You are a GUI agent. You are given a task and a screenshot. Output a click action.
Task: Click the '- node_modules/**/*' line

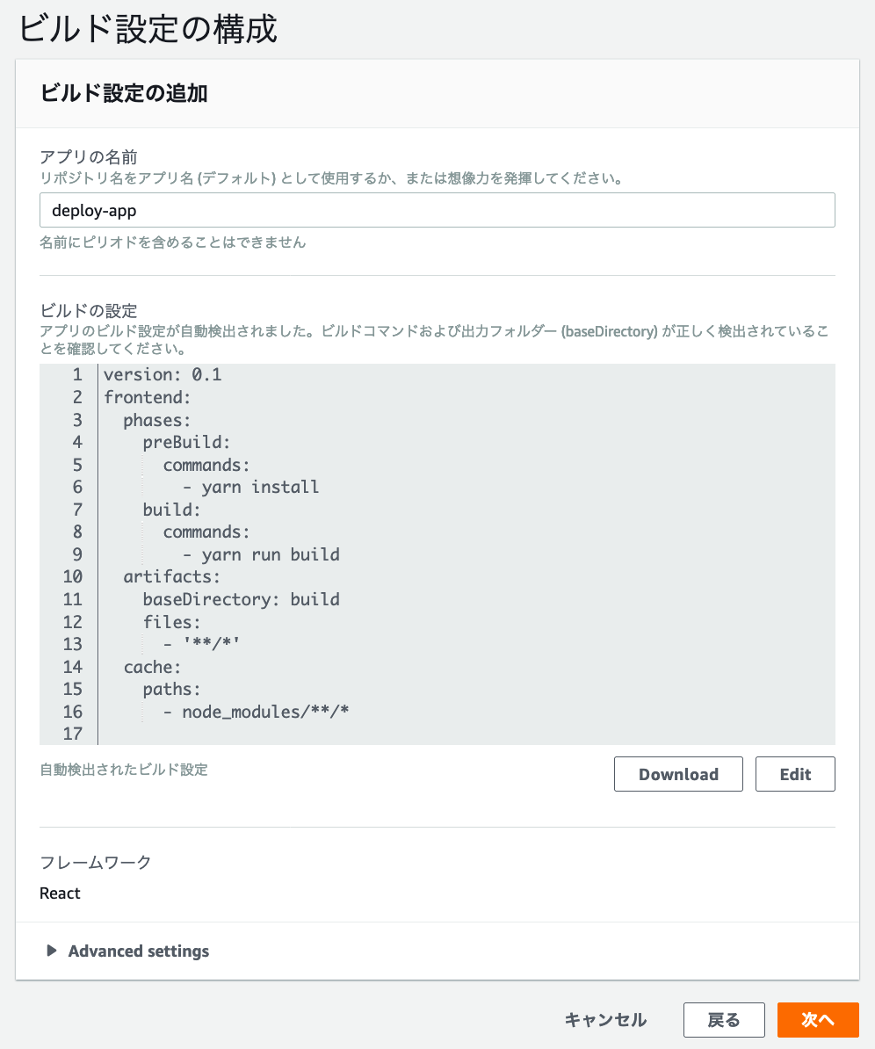(x=257, y=712)
